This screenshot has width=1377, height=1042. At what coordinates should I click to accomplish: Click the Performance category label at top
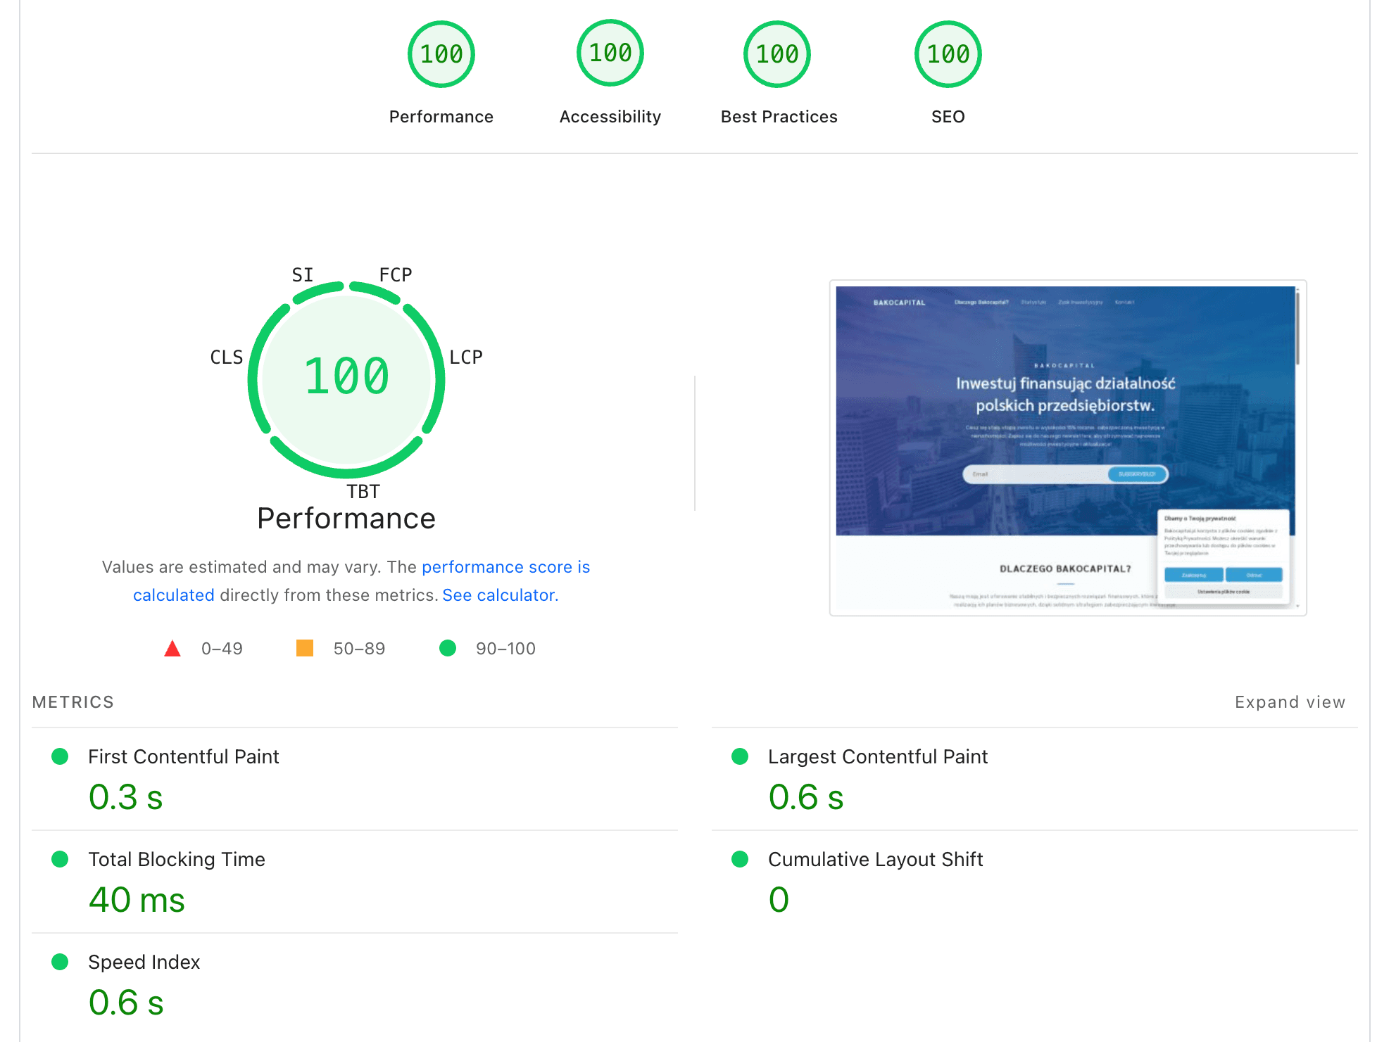coord(441,117)
